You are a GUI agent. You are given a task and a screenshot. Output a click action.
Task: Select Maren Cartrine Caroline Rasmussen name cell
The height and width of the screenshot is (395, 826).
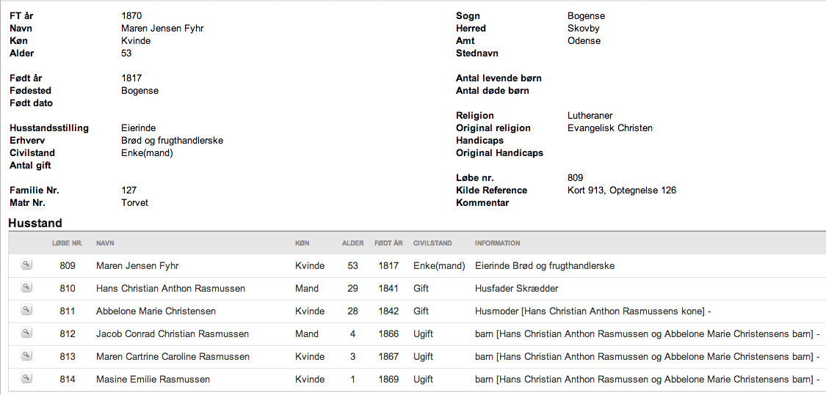click(x=173, y=357)
